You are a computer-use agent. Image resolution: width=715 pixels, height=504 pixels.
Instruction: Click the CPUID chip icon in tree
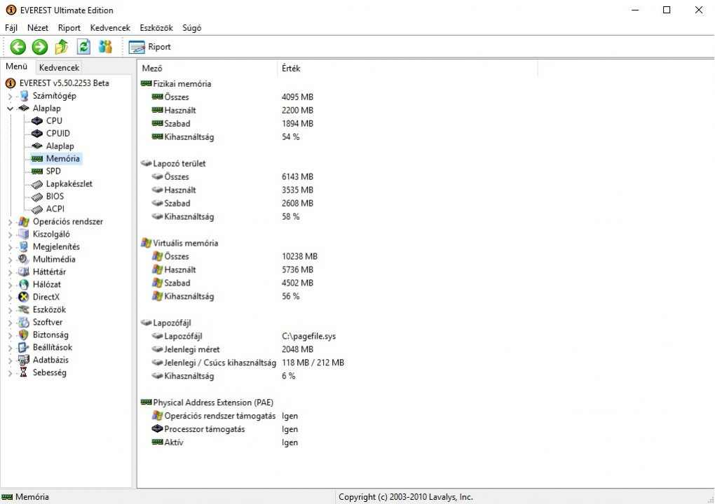(x=37, y=134)
